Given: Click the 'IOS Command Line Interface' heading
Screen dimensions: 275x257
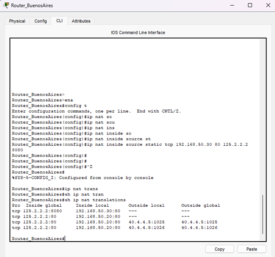Looking at the screenshot, I should point(138,33).
